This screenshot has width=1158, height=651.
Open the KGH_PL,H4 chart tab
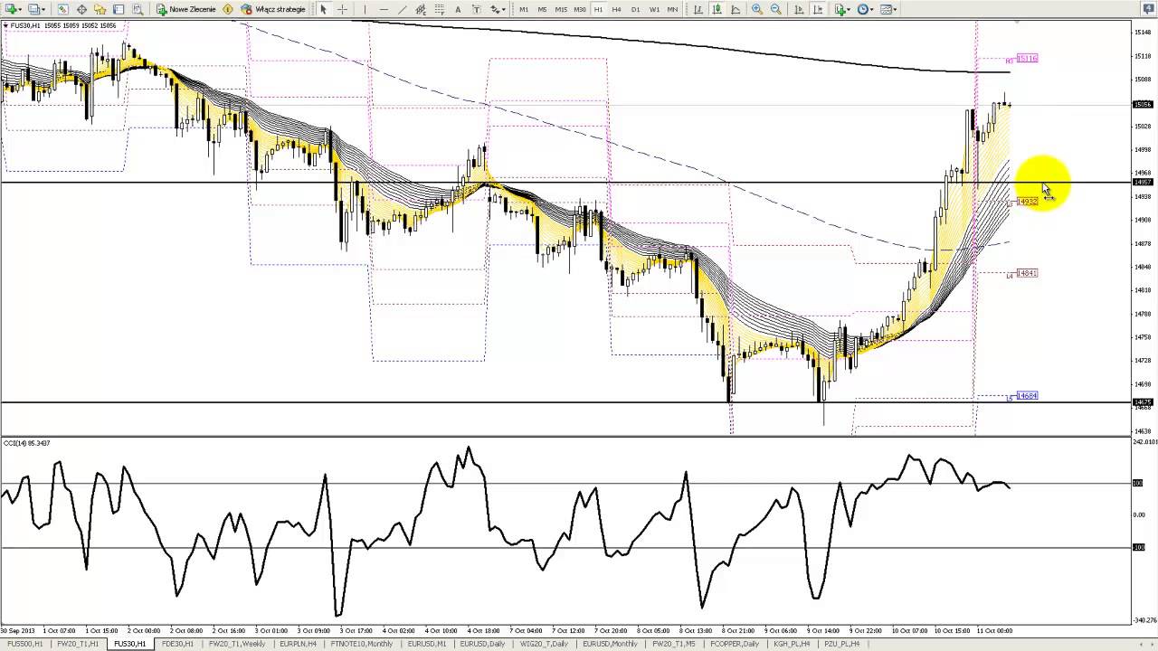(x=792, y=644)
